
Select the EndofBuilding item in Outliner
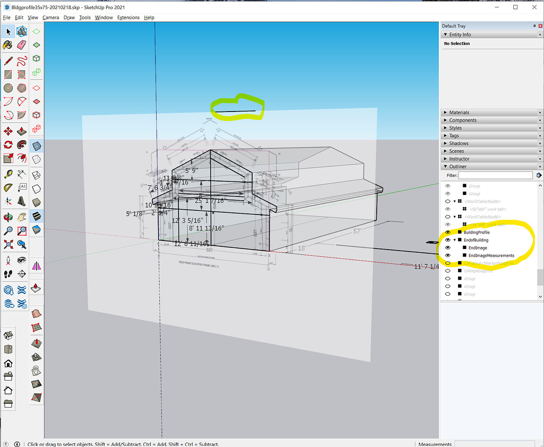pos(477,240)
